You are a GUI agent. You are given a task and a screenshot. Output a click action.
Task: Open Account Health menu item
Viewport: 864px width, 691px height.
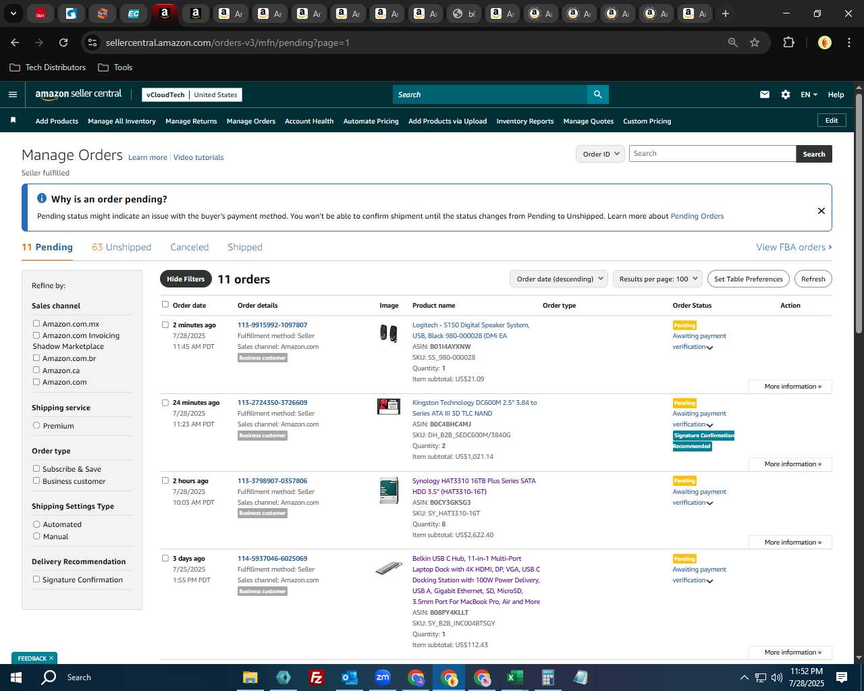tap(309, 121)
